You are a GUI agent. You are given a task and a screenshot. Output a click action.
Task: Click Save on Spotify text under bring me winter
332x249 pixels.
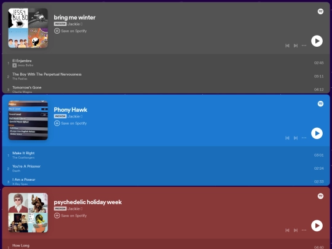(x=74, y=31)
